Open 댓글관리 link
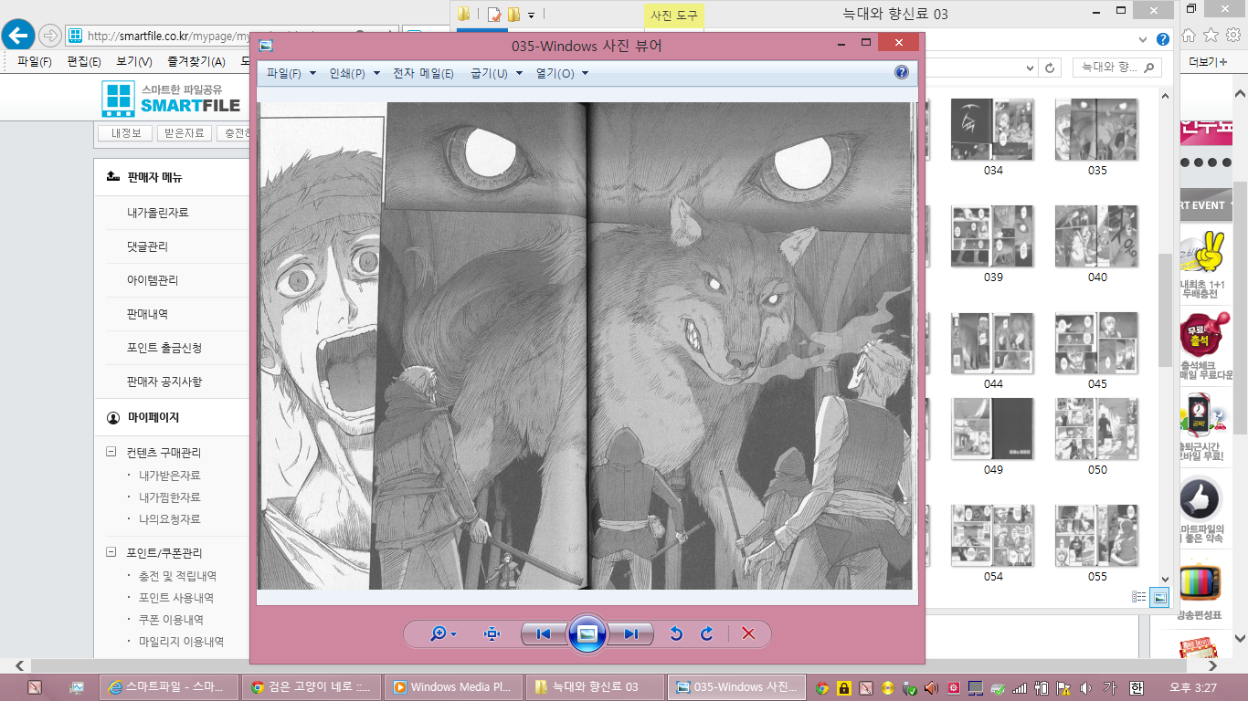The height and width of the screenshot is (701, 1248). (147, 246)
